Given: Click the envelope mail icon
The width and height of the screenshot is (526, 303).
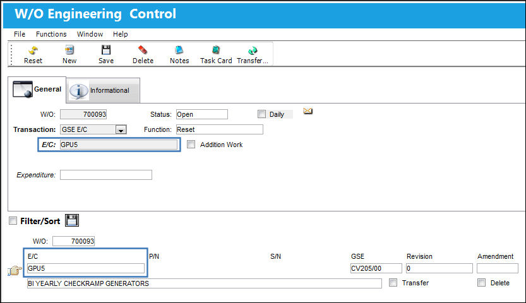Looking at the screenshot, I should click(308, 111).
